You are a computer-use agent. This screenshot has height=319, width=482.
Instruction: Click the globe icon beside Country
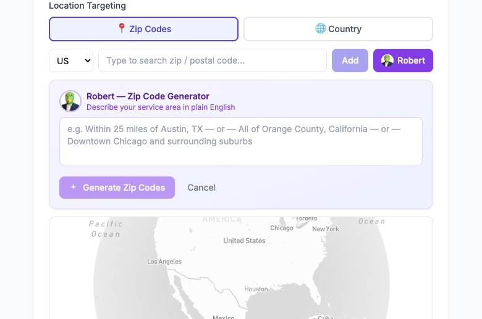320,28
